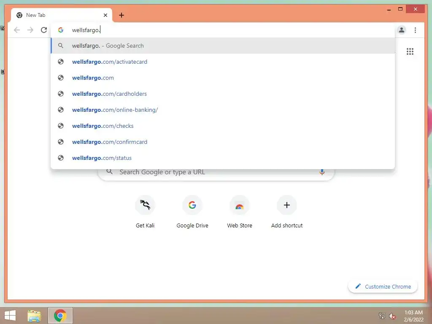Select the plain wellsfargo.com suggestion
The width and height of the screenshot is (432, 324).
(x=223, y=78)
